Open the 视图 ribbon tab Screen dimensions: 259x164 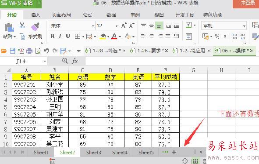click(159, 15)
